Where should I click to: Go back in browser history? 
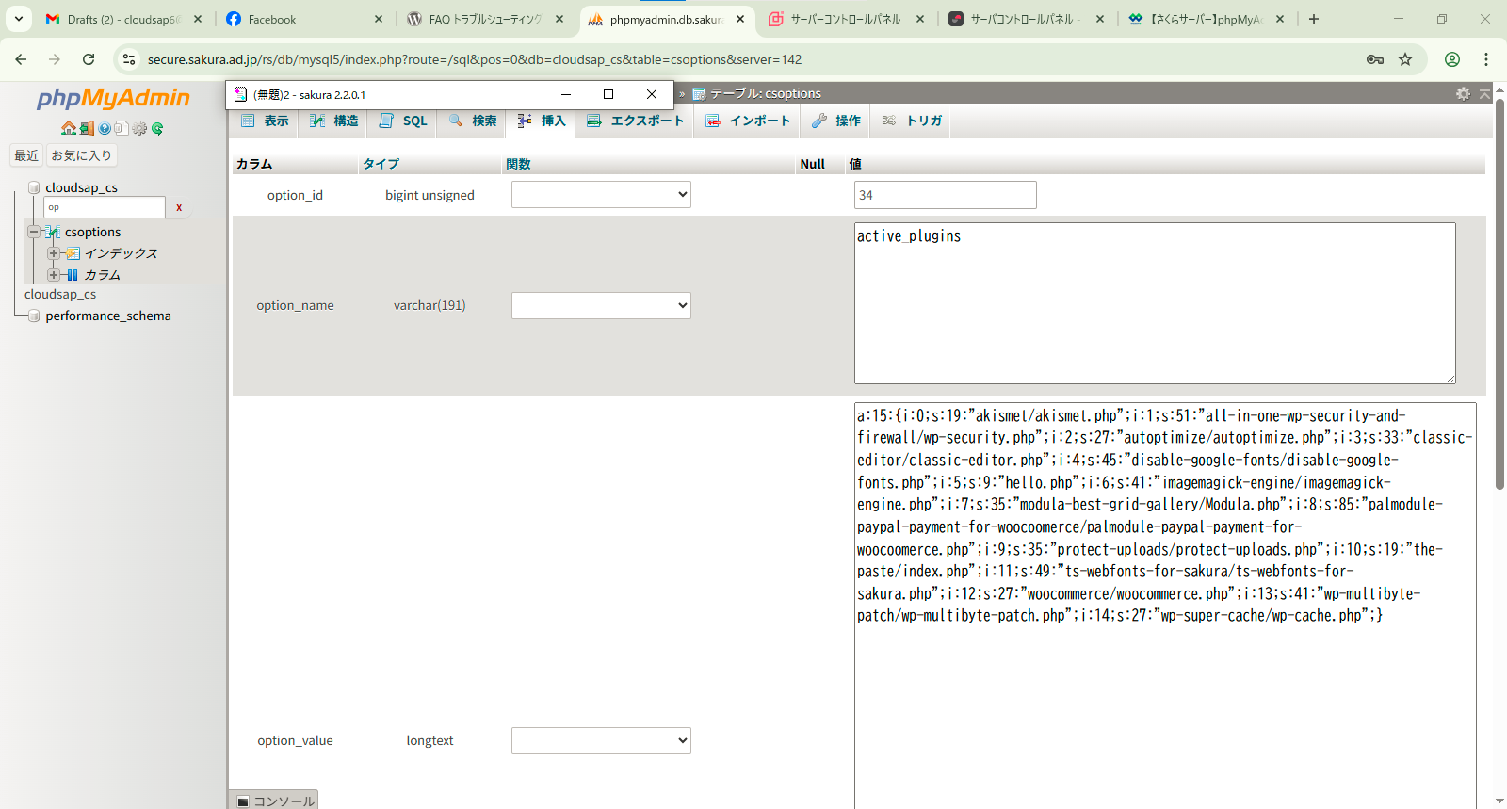click(21, 59)
